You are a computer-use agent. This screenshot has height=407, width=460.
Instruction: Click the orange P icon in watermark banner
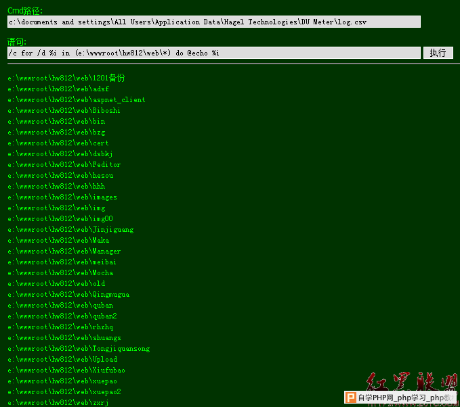point(350,398)
